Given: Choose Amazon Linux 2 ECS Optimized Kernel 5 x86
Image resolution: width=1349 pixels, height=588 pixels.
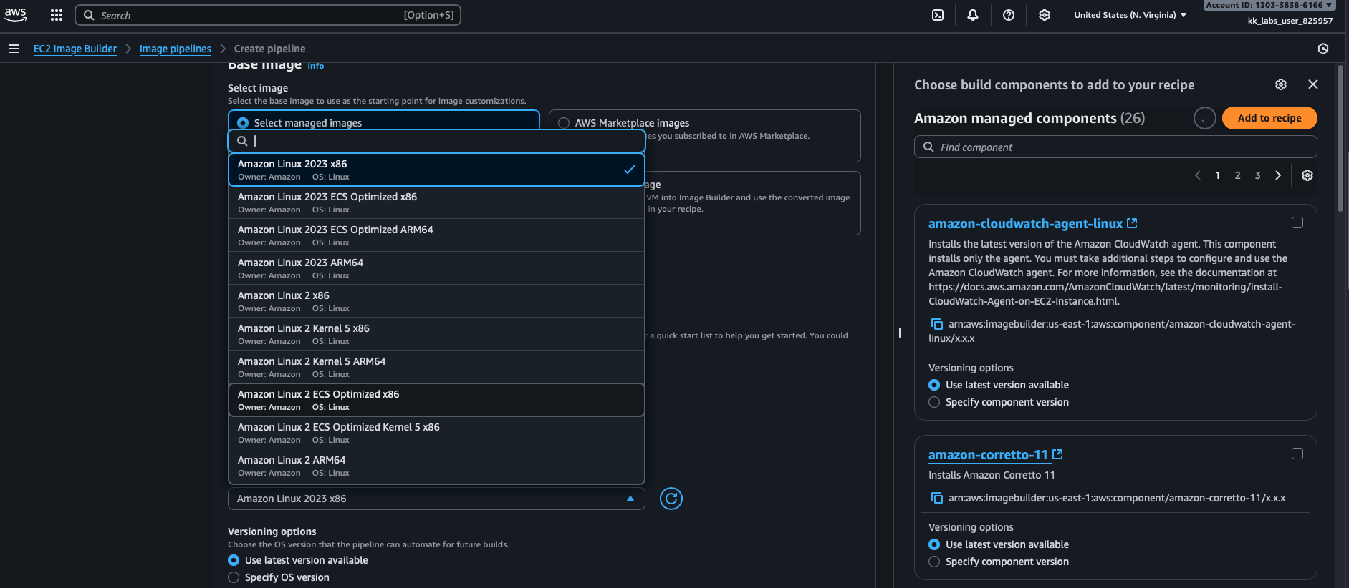Looking at the screenshot, I should tap(436, 433).
